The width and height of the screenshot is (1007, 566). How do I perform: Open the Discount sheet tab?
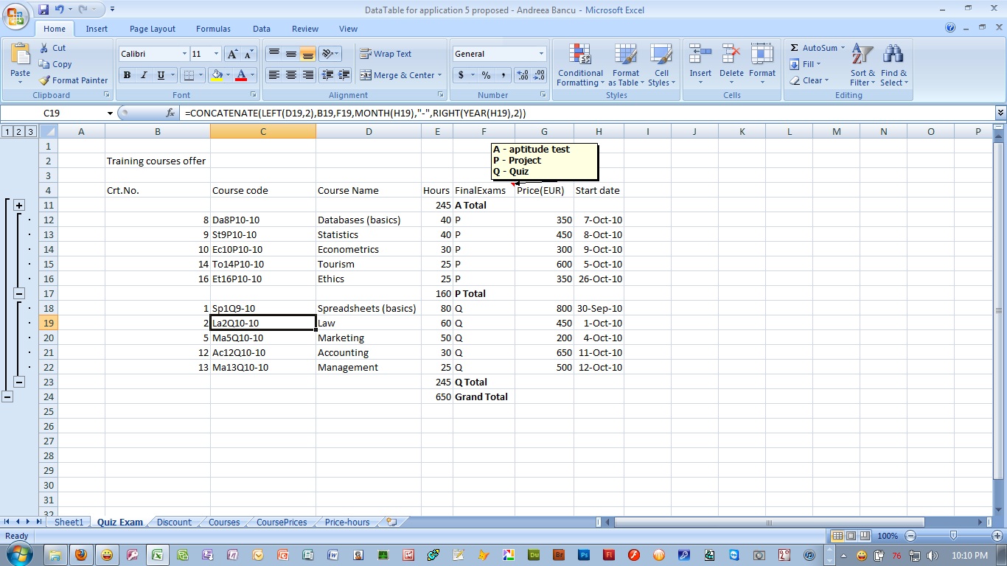pos(174,522)
